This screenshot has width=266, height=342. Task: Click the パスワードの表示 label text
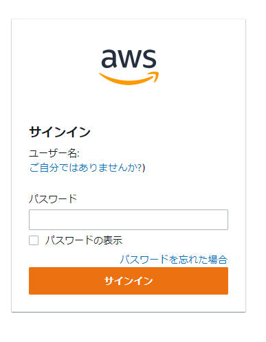[x=84, y=240]
